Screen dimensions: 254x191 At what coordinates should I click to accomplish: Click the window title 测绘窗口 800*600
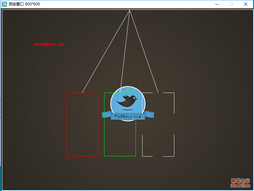pos(24,4)
